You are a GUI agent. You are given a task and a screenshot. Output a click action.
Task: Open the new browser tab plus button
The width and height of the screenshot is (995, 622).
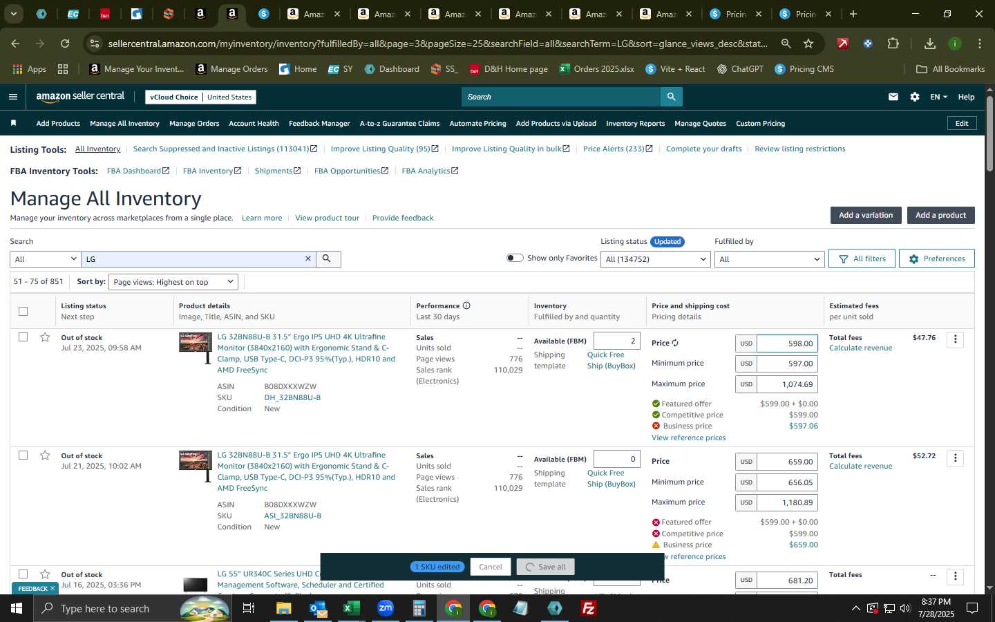pyautogui.click(x=853, y=14)
